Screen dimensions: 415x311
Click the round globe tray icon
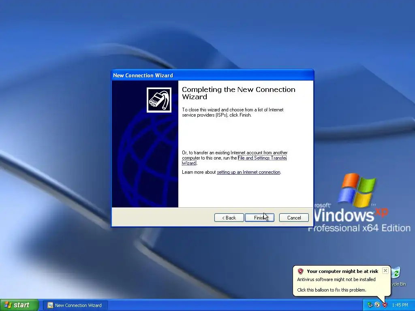coord(377,305)
